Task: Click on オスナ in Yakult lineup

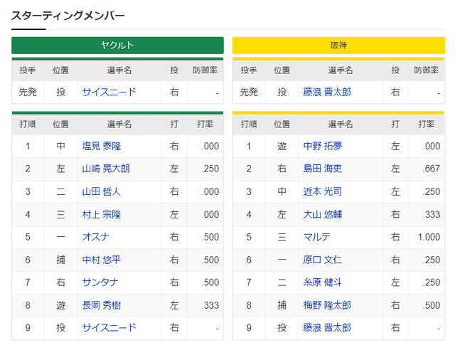Action: (95, 237)
